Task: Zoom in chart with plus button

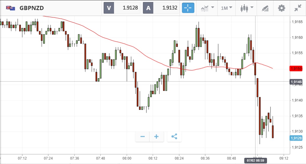Action: 156,137
